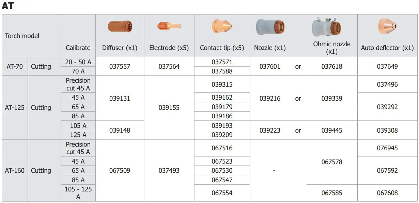Click the auto deflector product image
Image resolution: width=419 pixels, height=203 pixels.
click(387, 26)
